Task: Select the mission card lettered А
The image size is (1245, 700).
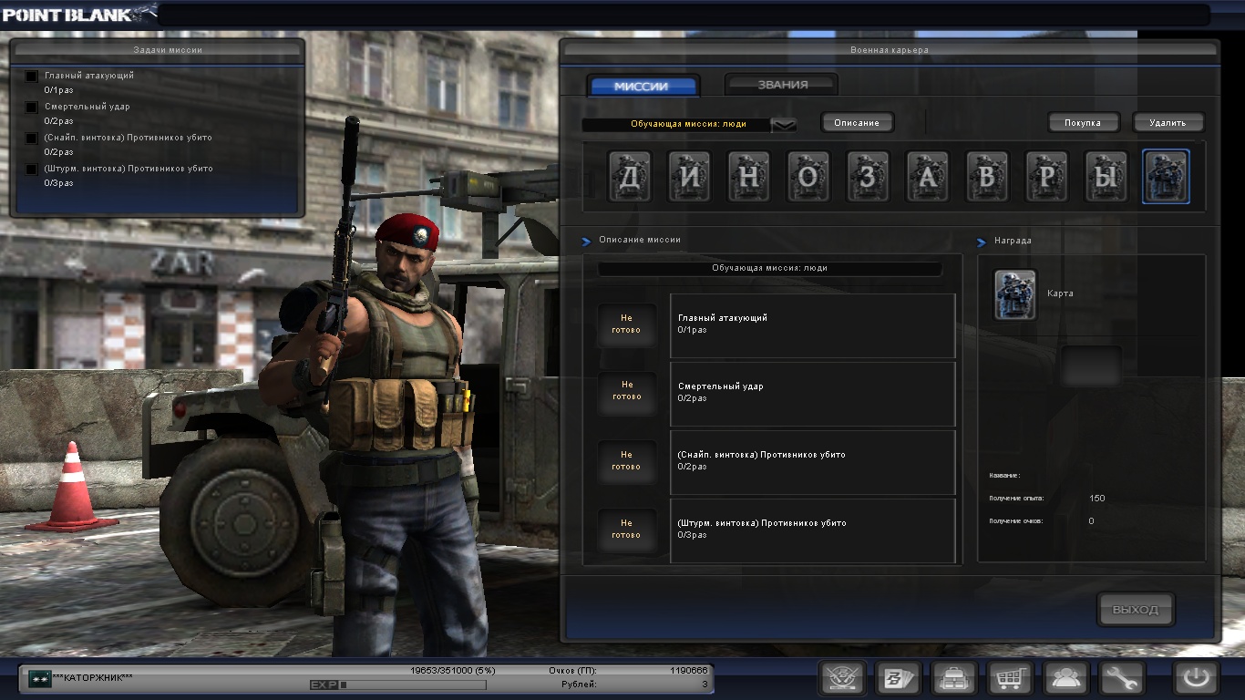Action: [x=927, y=177]
